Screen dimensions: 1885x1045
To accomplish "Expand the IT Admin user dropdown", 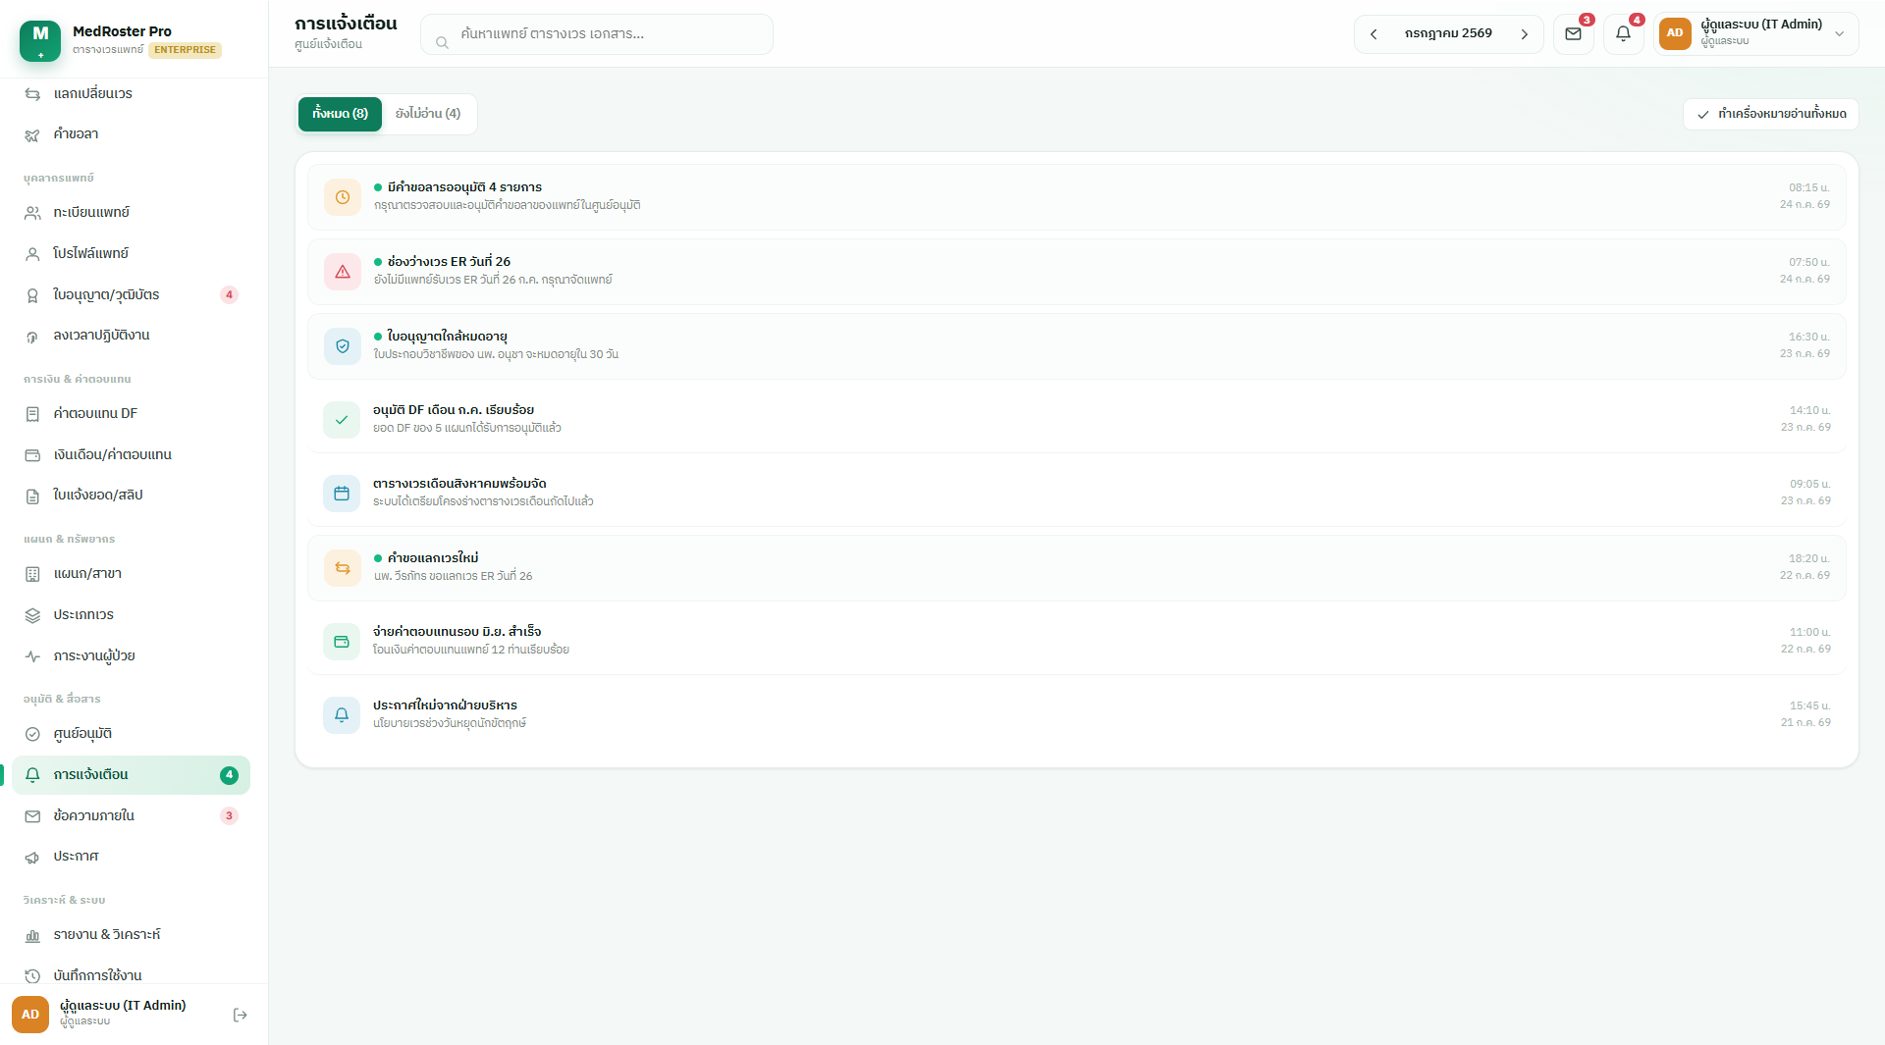I will [x=1755, y=34].
